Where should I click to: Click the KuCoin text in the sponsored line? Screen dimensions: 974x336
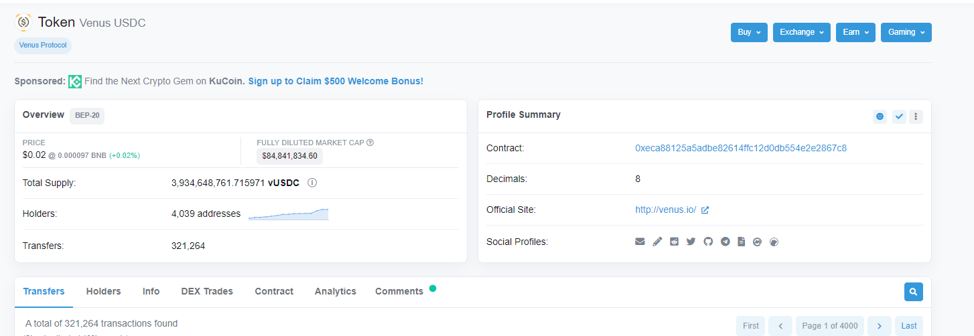[x=227, y=81]
